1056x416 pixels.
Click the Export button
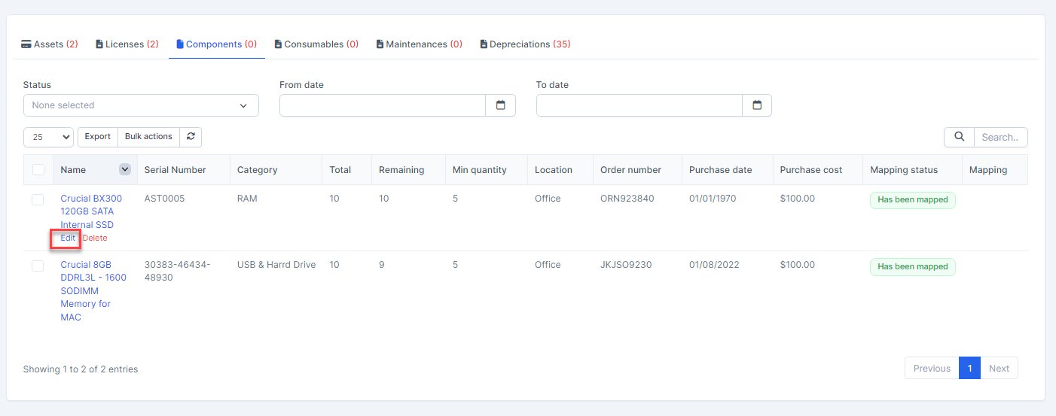click(97, 137)
